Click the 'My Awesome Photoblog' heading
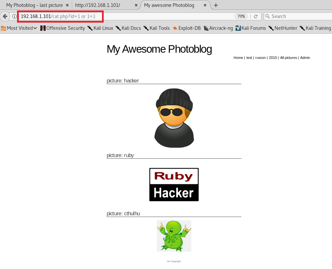 click(x=159, y=49)
